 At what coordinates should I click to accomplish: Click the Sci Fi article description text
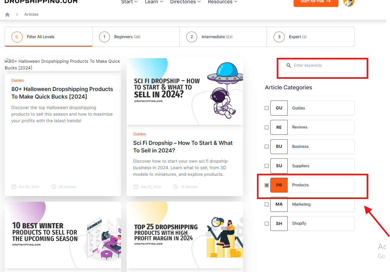coord(180,168)
